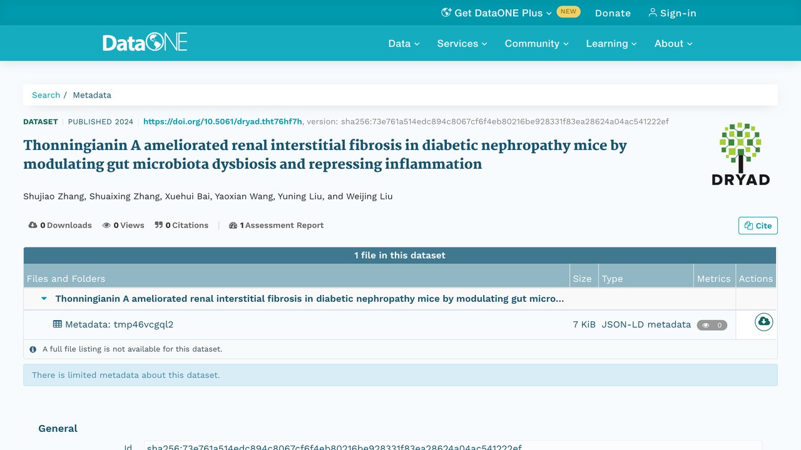Screen dimensions: 801x450
Task: Open the dataset DOI link
Action: pos(223,121)
